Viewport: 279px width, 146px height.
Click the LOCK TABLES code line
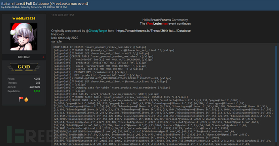(x=106, y=94)
